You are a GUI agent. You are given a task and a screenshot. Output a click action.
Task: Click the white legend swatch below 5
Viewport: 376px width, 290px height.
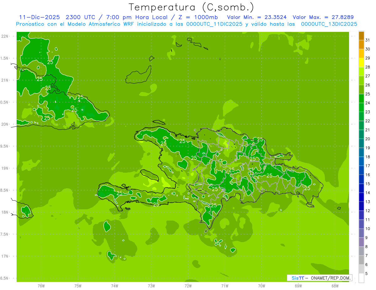361,278
